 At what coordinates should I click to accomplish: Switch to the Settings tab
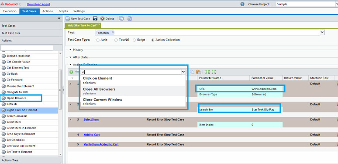click(x=79, y=11)
